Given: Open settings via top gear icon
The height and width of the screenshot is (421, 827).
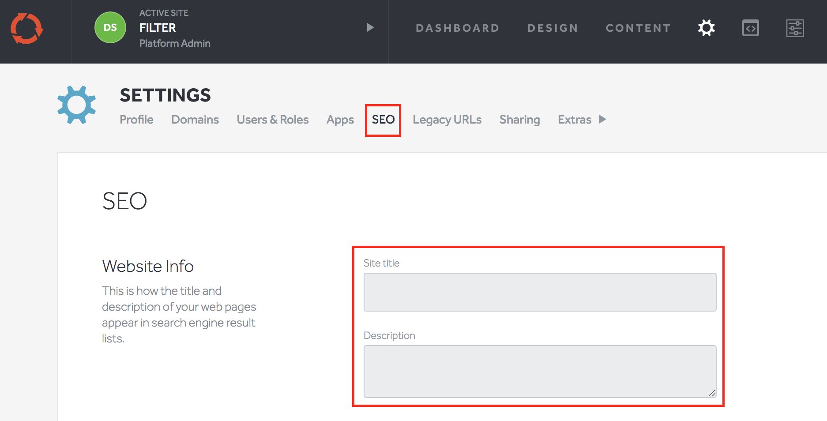Looking at the screenshot, I should click(706, 28).
